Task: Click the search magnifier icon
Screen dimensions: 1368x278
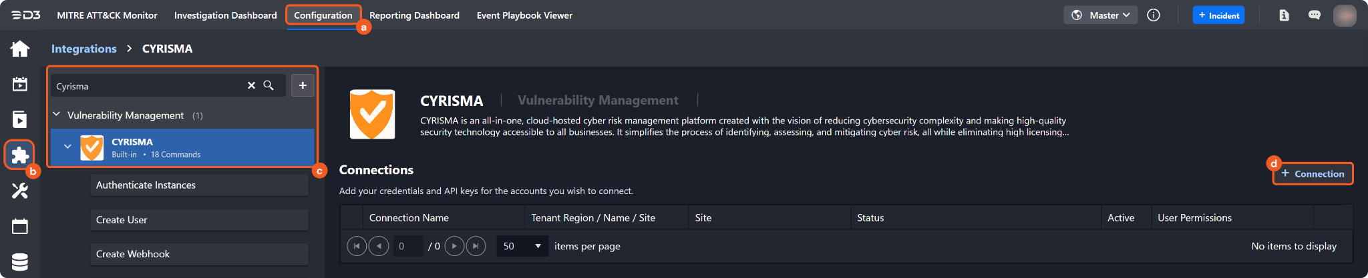Action: [269, 85]
